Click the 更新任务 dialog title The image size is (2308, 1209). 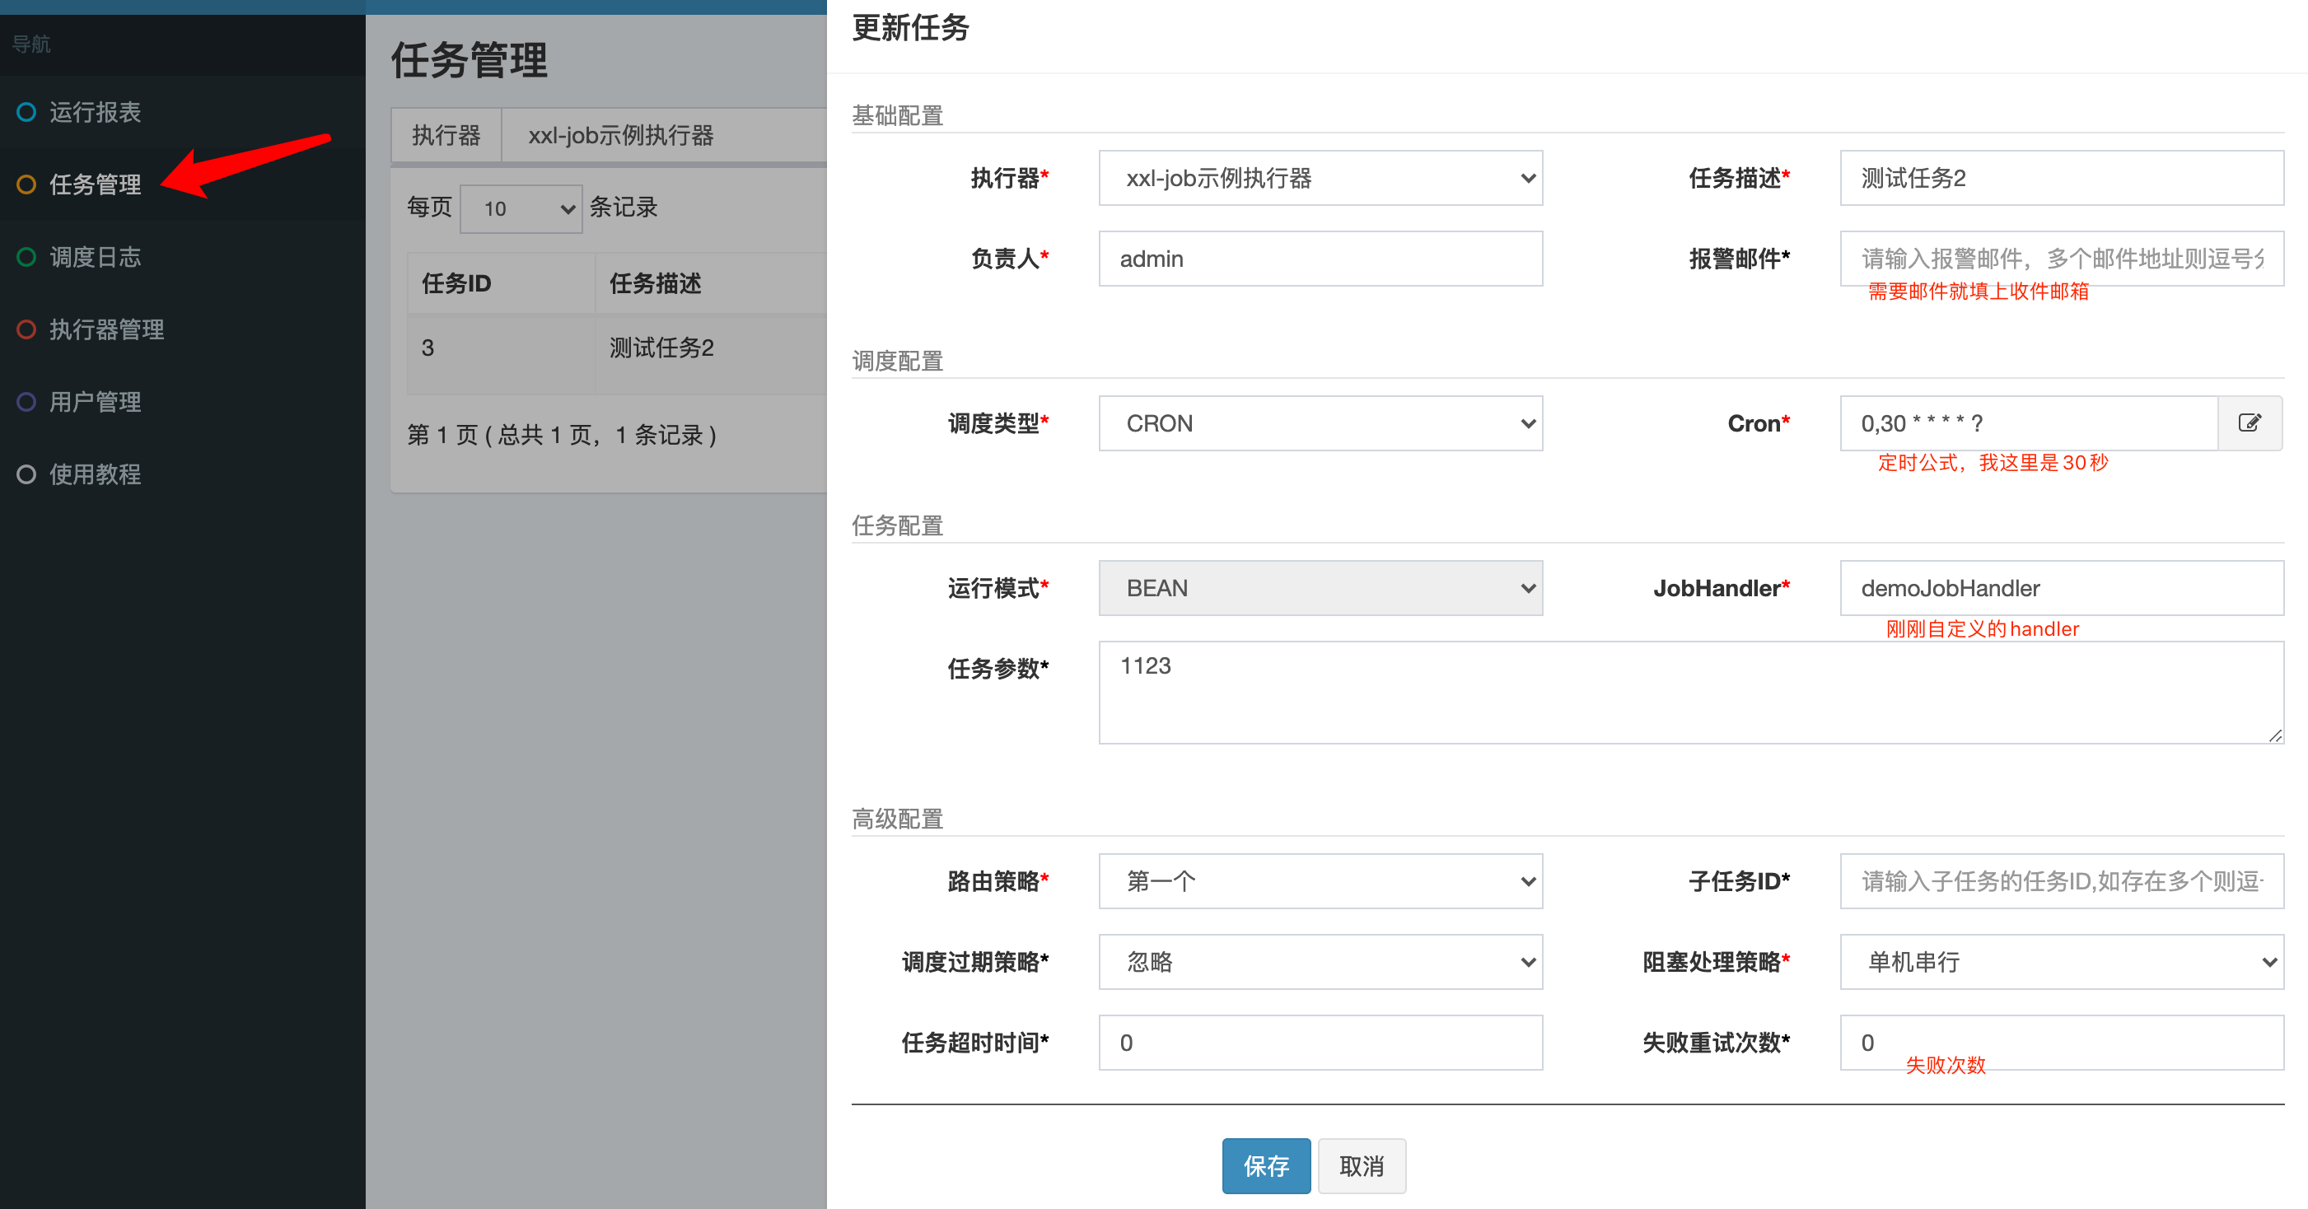tap(910, 28)
